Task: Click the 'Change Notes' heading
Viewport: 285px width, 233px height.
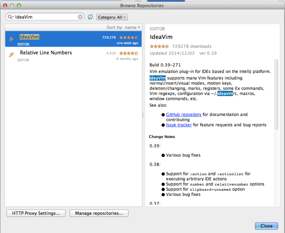Action: click(x=162, y=137)
